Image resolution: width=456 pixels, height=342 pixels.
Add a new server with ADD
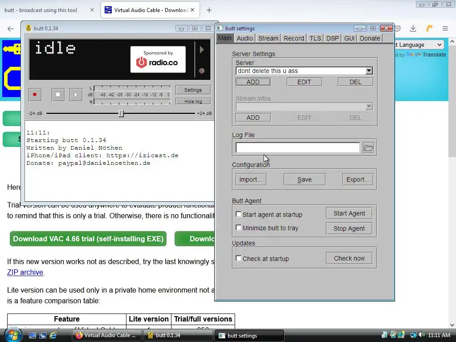[253, 82]
